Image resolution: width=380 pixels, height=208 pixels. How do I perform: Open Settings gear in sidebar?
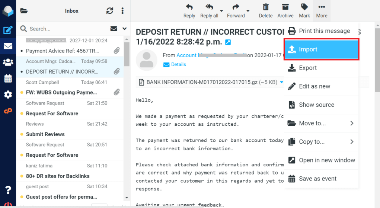coord(8,95)
